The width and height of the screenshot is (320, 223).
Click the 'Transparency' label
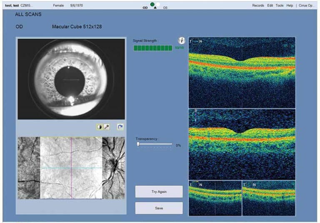pos(147,139)
